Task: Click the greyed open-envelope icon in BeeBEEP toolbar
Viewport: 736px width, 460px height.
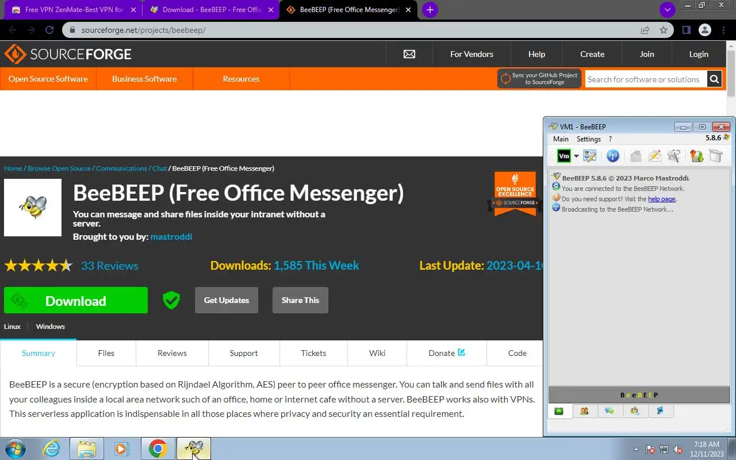Action: (x=635, y=156)
